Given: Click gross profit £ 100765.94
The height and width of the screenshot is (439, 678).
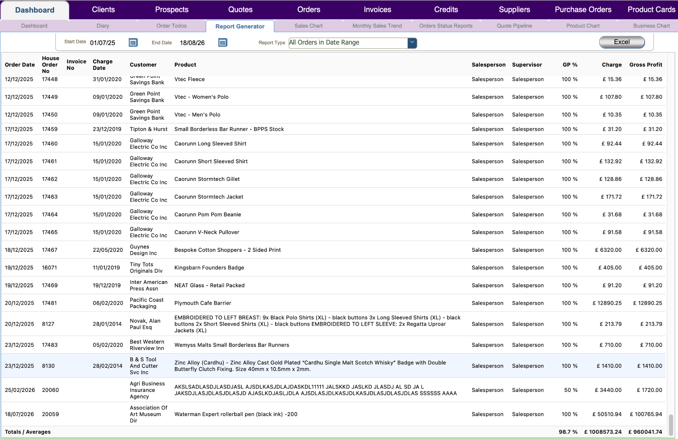Looking at the screenshot, I should click(x=646, y=414).
